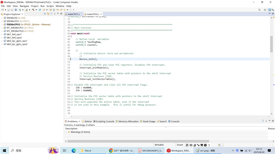Expand the Warnings (2 items) entry
This screenshot has height=154, width=275.
pyautogui.click(x=66, y=132)
